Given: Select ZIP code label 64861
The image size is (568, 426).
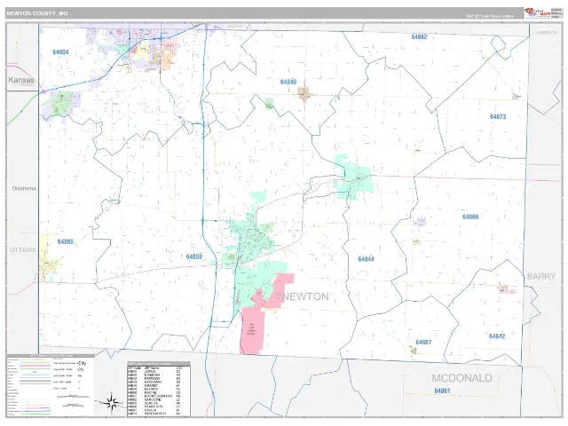Looking at the screenshot, I should [x=442, y=390].
